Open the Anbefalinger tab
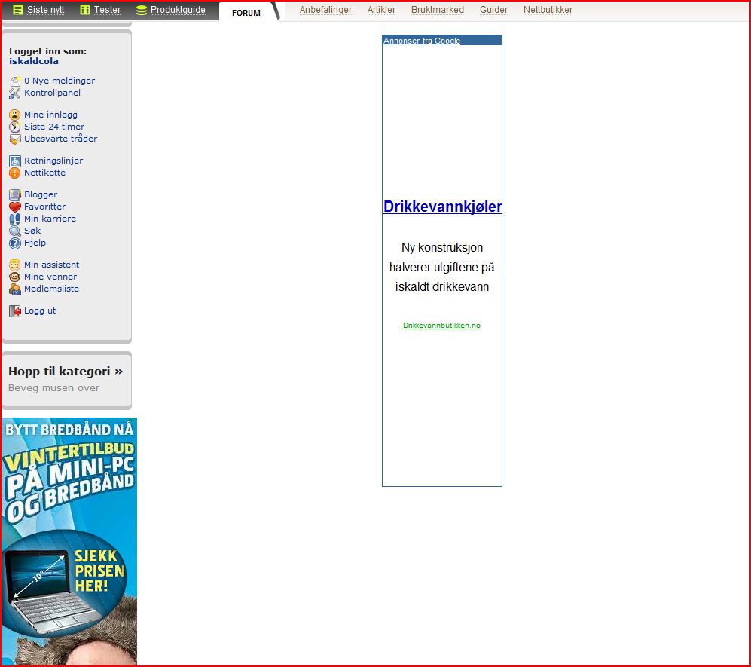Viewport: 751px width, 667px height. point(325,10)
